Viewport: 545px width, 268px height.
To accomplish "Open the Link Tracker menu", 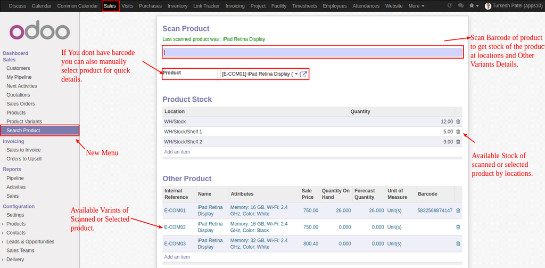I will click(x=207, y=6).
